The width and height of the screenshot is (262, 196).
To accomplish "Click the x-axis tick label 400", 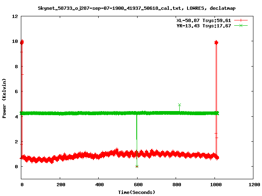I will pyautogui.click(x=99, y=185).
